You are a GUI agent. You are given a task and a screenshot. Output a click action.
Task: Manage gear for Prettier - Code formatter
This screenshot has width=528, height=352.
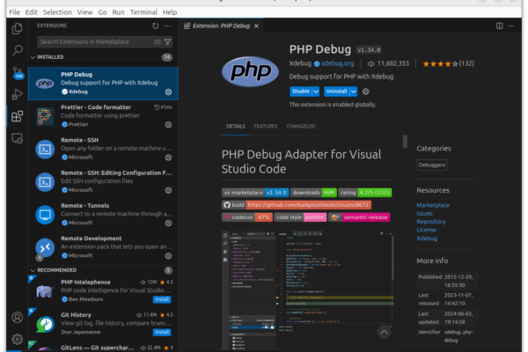tap(168, 125)
